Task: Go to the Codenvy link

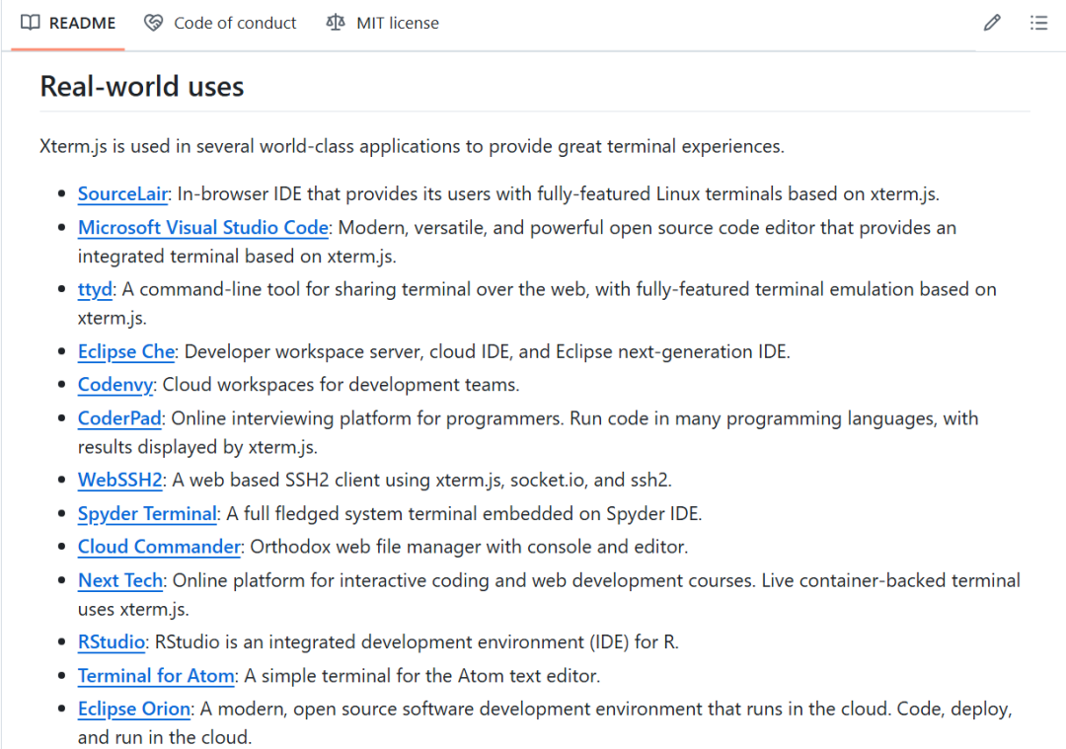Action: (x=115, y=385)
